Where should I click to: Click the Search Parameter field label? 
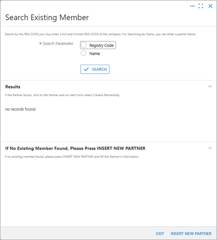(x=58, y=44)
